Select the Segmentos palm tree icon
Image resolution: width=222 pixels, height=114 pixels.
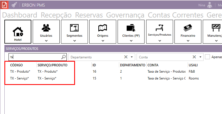point(74,28)
